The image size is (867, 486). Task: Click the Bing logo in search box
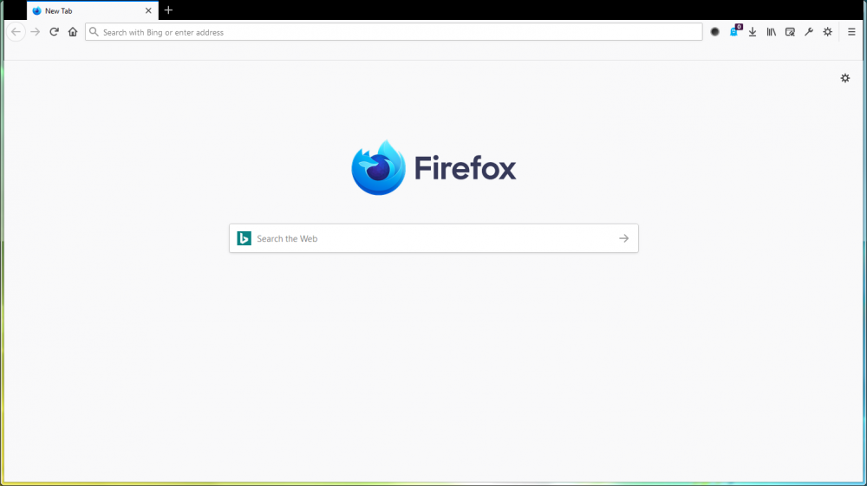pyautogui.click(x=244, y=238)
